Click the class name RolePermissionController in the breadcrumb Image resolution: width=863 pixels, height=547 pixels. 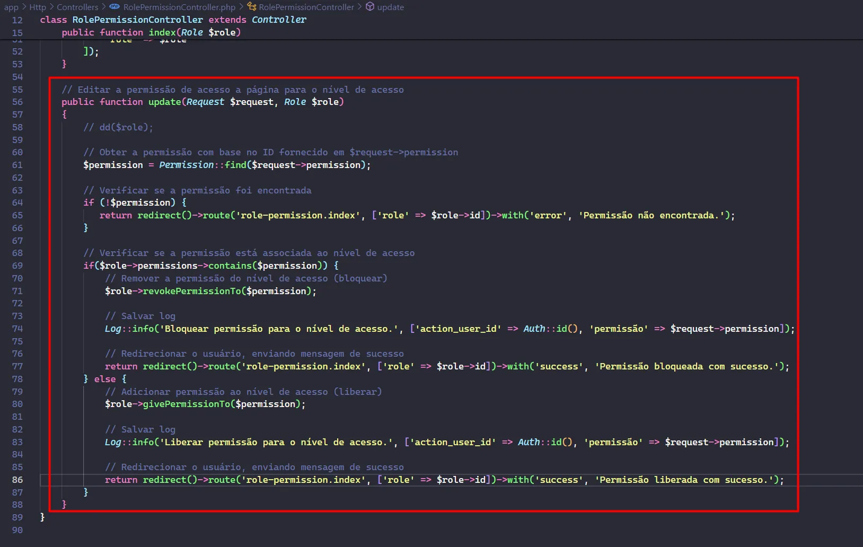pos(306,7)
